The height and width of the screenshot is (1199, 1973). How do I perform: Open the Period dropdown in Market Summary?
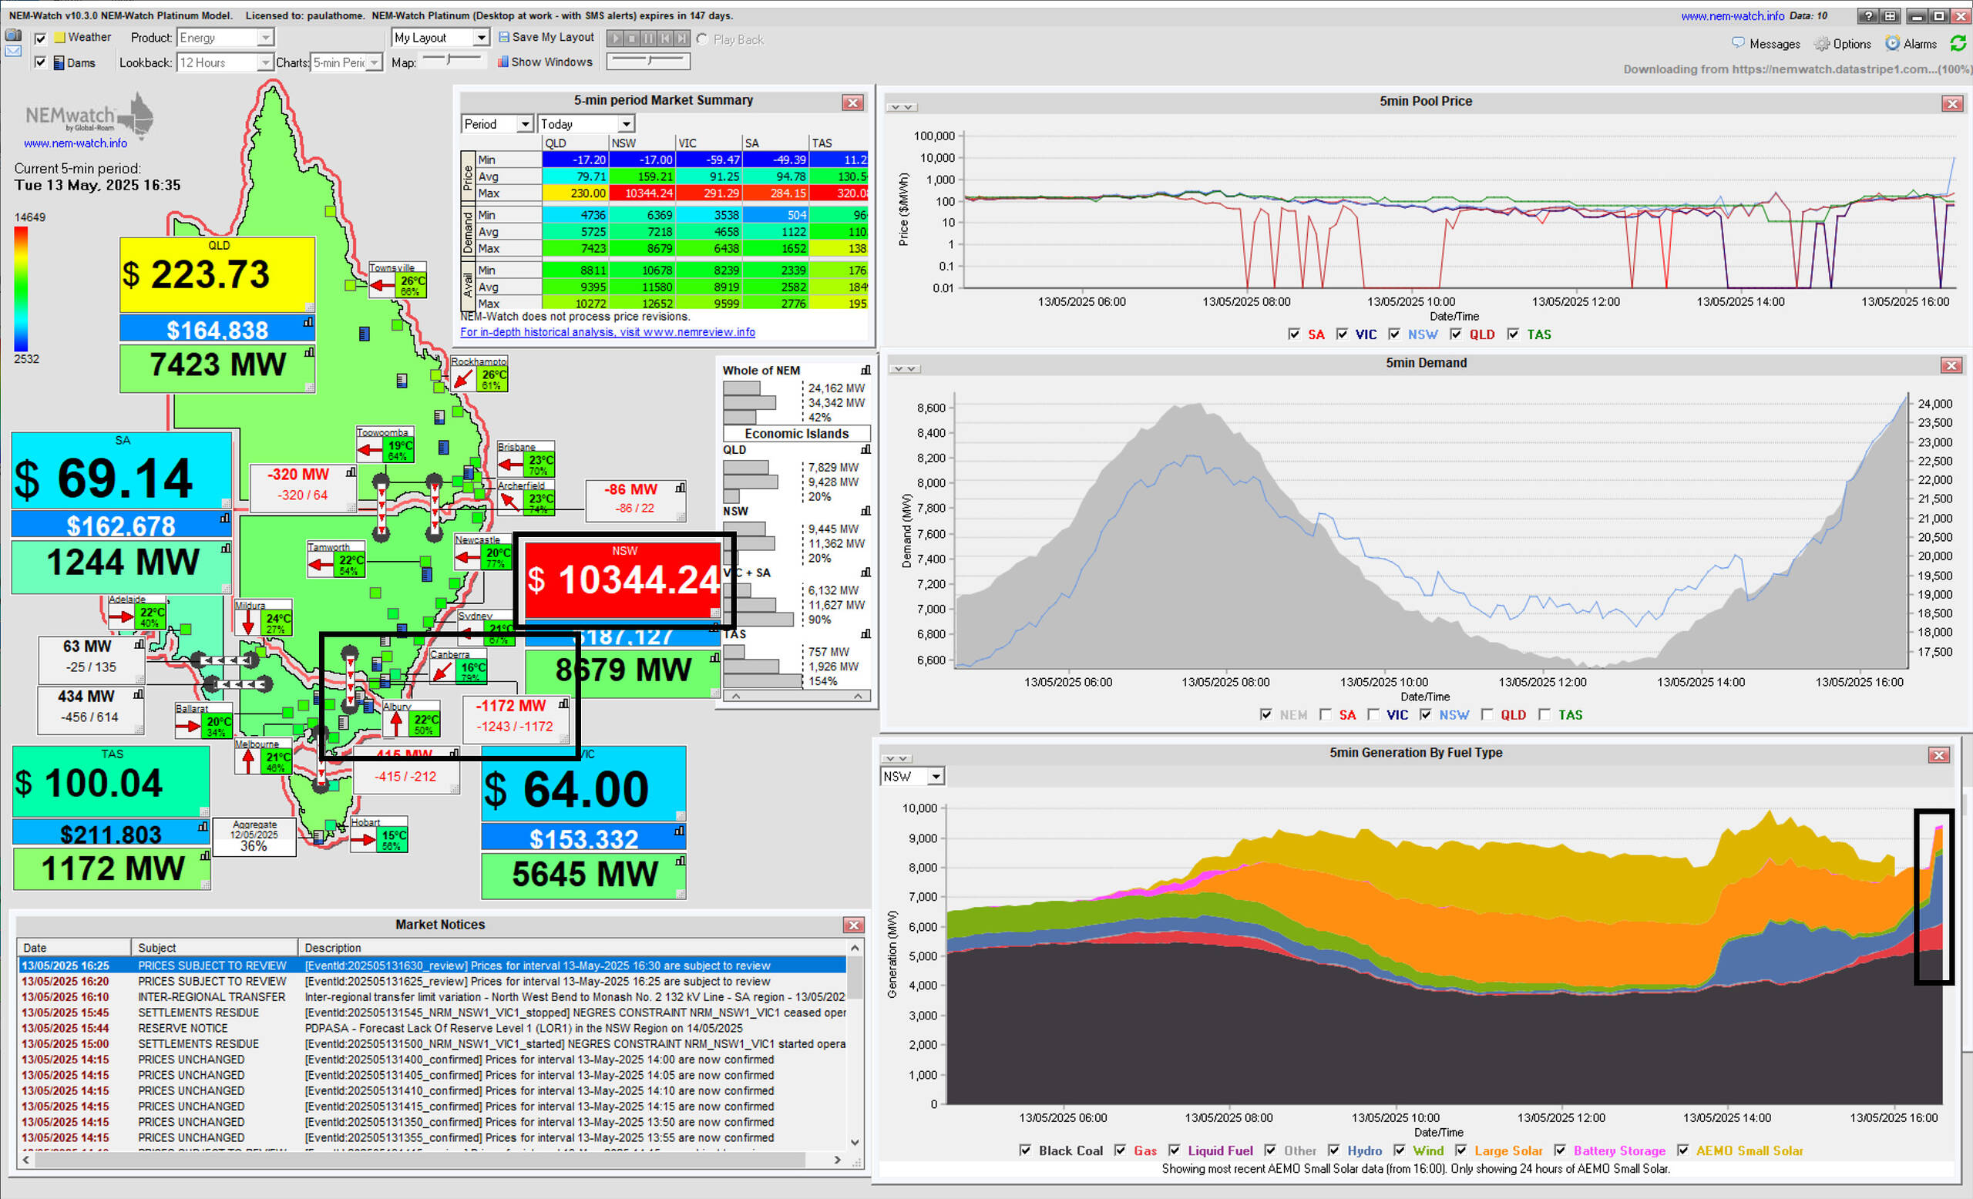tap(497, 124)
